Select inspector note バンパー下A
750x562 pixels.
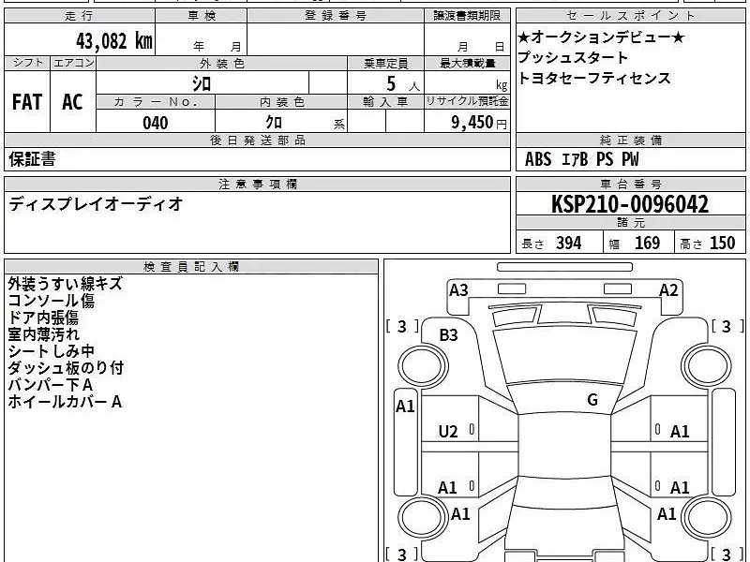click(x=51, y=384)
